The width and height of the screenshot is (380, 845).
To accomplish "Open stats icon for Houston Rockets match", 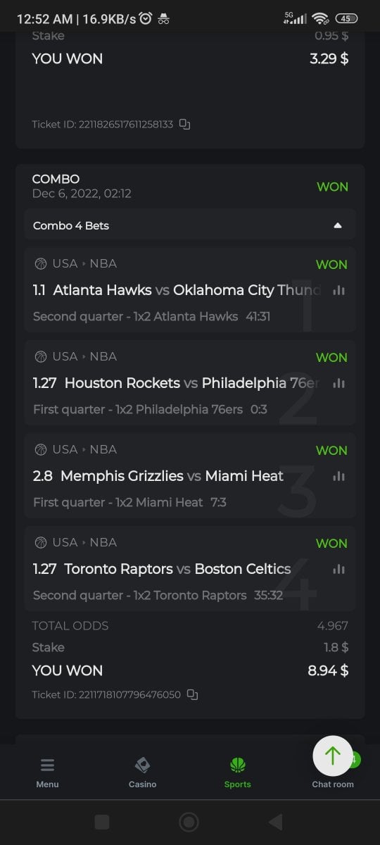I will tap(338, 383).
